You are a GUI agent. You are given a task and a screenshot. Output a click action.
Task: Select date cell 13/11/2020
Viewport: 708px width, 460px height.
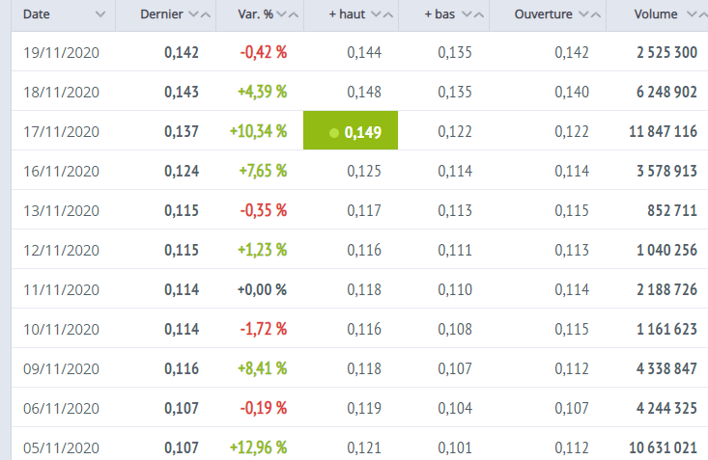62,211
